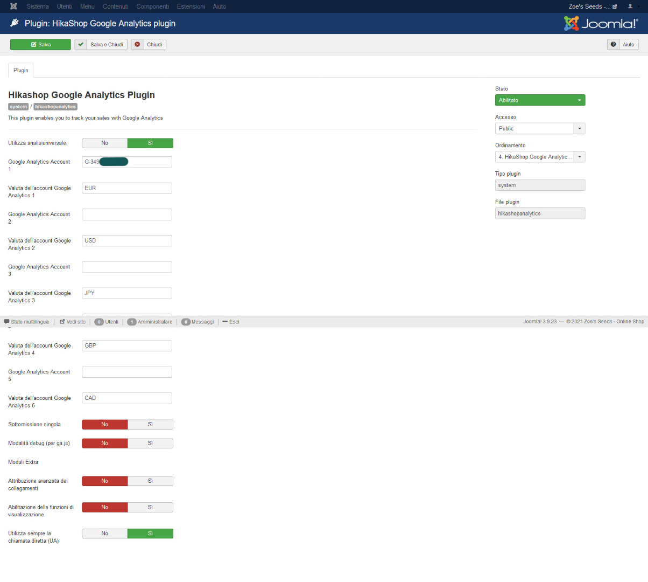Click the Aiuto help button
The width and height of the screenshot is (648, 582).
coord(623,45)
